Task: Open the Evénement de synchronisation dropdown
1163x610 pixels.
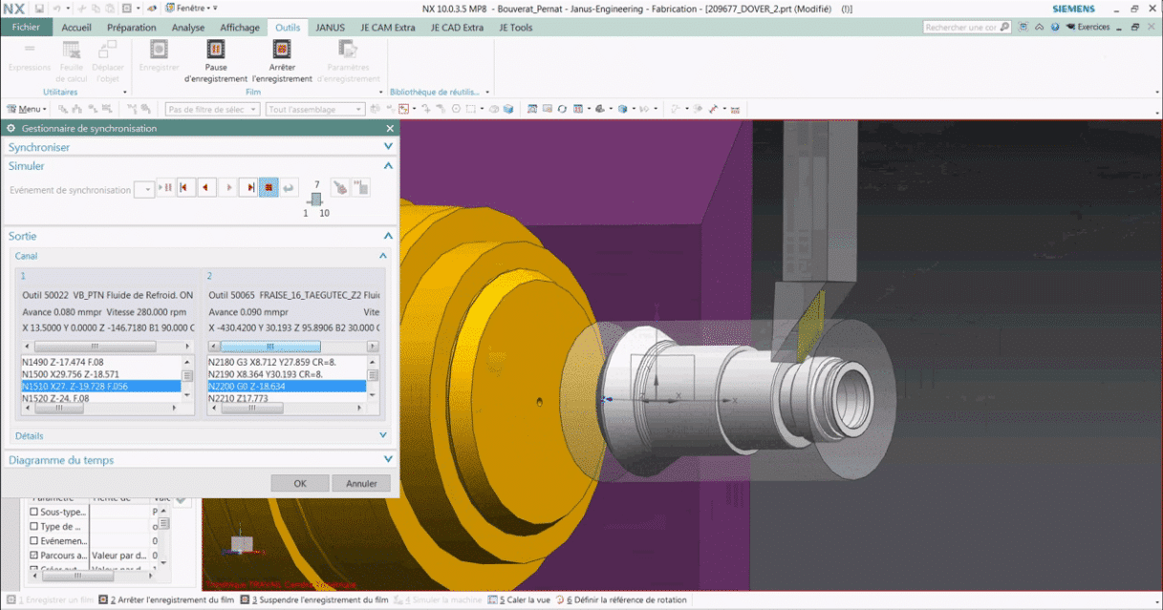Action: pyautogui.click(x=143, y=189)
